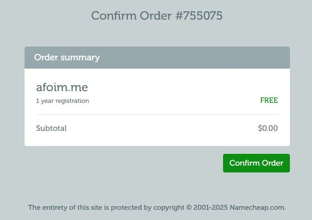Click Namecheap.com in the footer
The image size is (312, 220).
pyautogui.click(x=257, y=207)
